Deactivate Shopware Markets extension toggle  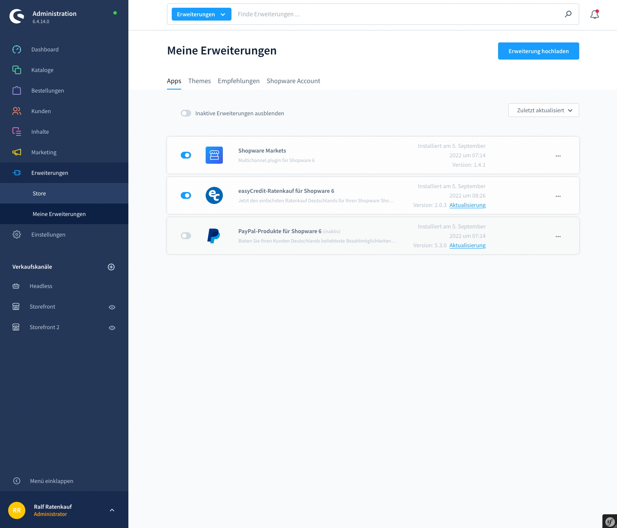pyautogui.click(x=186, y=155)
